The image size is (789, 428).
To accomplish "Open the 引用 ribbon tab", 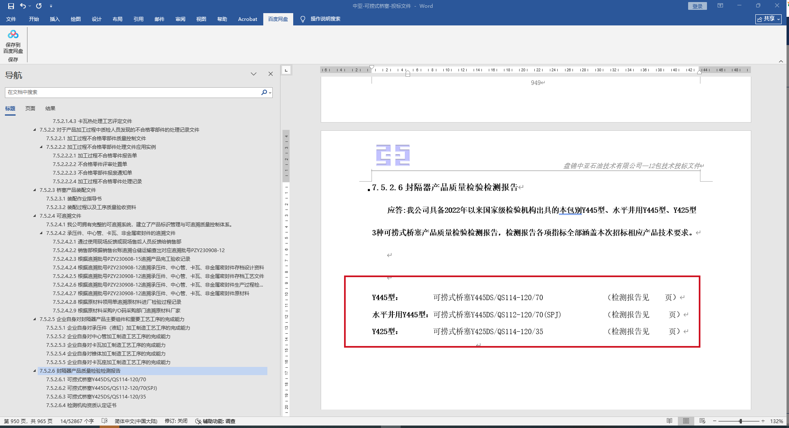I will (x=139, y=19).
